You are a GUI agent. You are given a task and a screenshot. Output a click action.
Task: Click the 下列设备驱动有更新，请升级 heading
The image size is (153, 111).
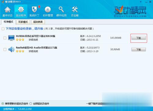24,28
